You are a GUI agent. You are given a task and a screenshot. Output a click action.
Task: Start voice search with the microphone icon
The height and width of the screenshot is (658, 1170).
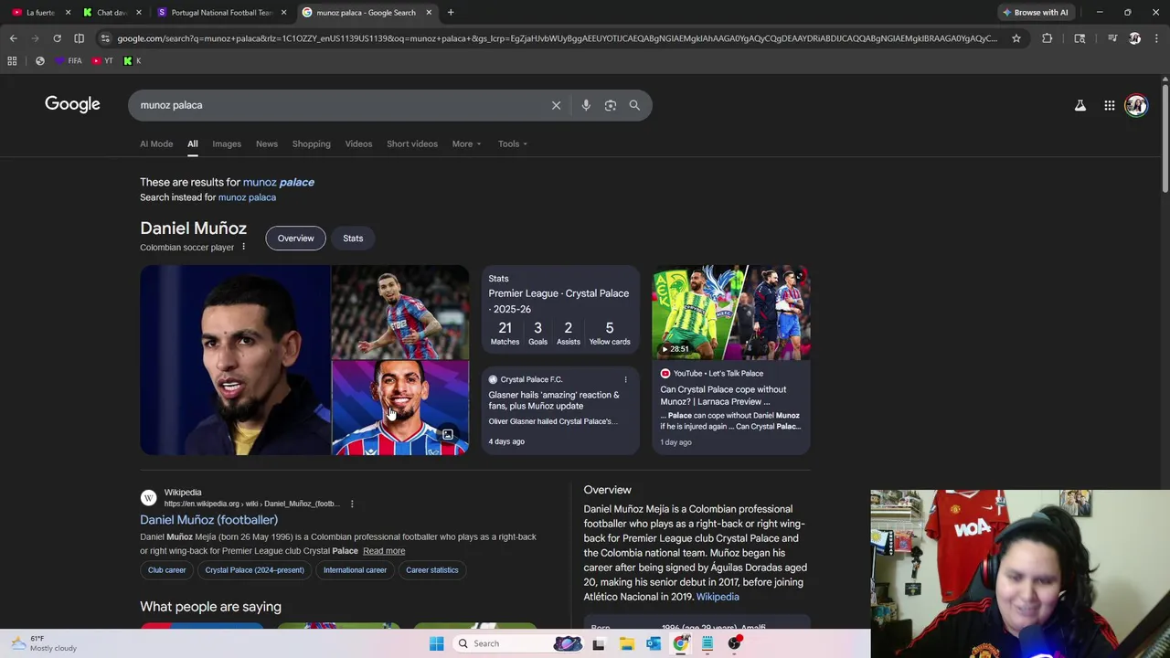586,105
